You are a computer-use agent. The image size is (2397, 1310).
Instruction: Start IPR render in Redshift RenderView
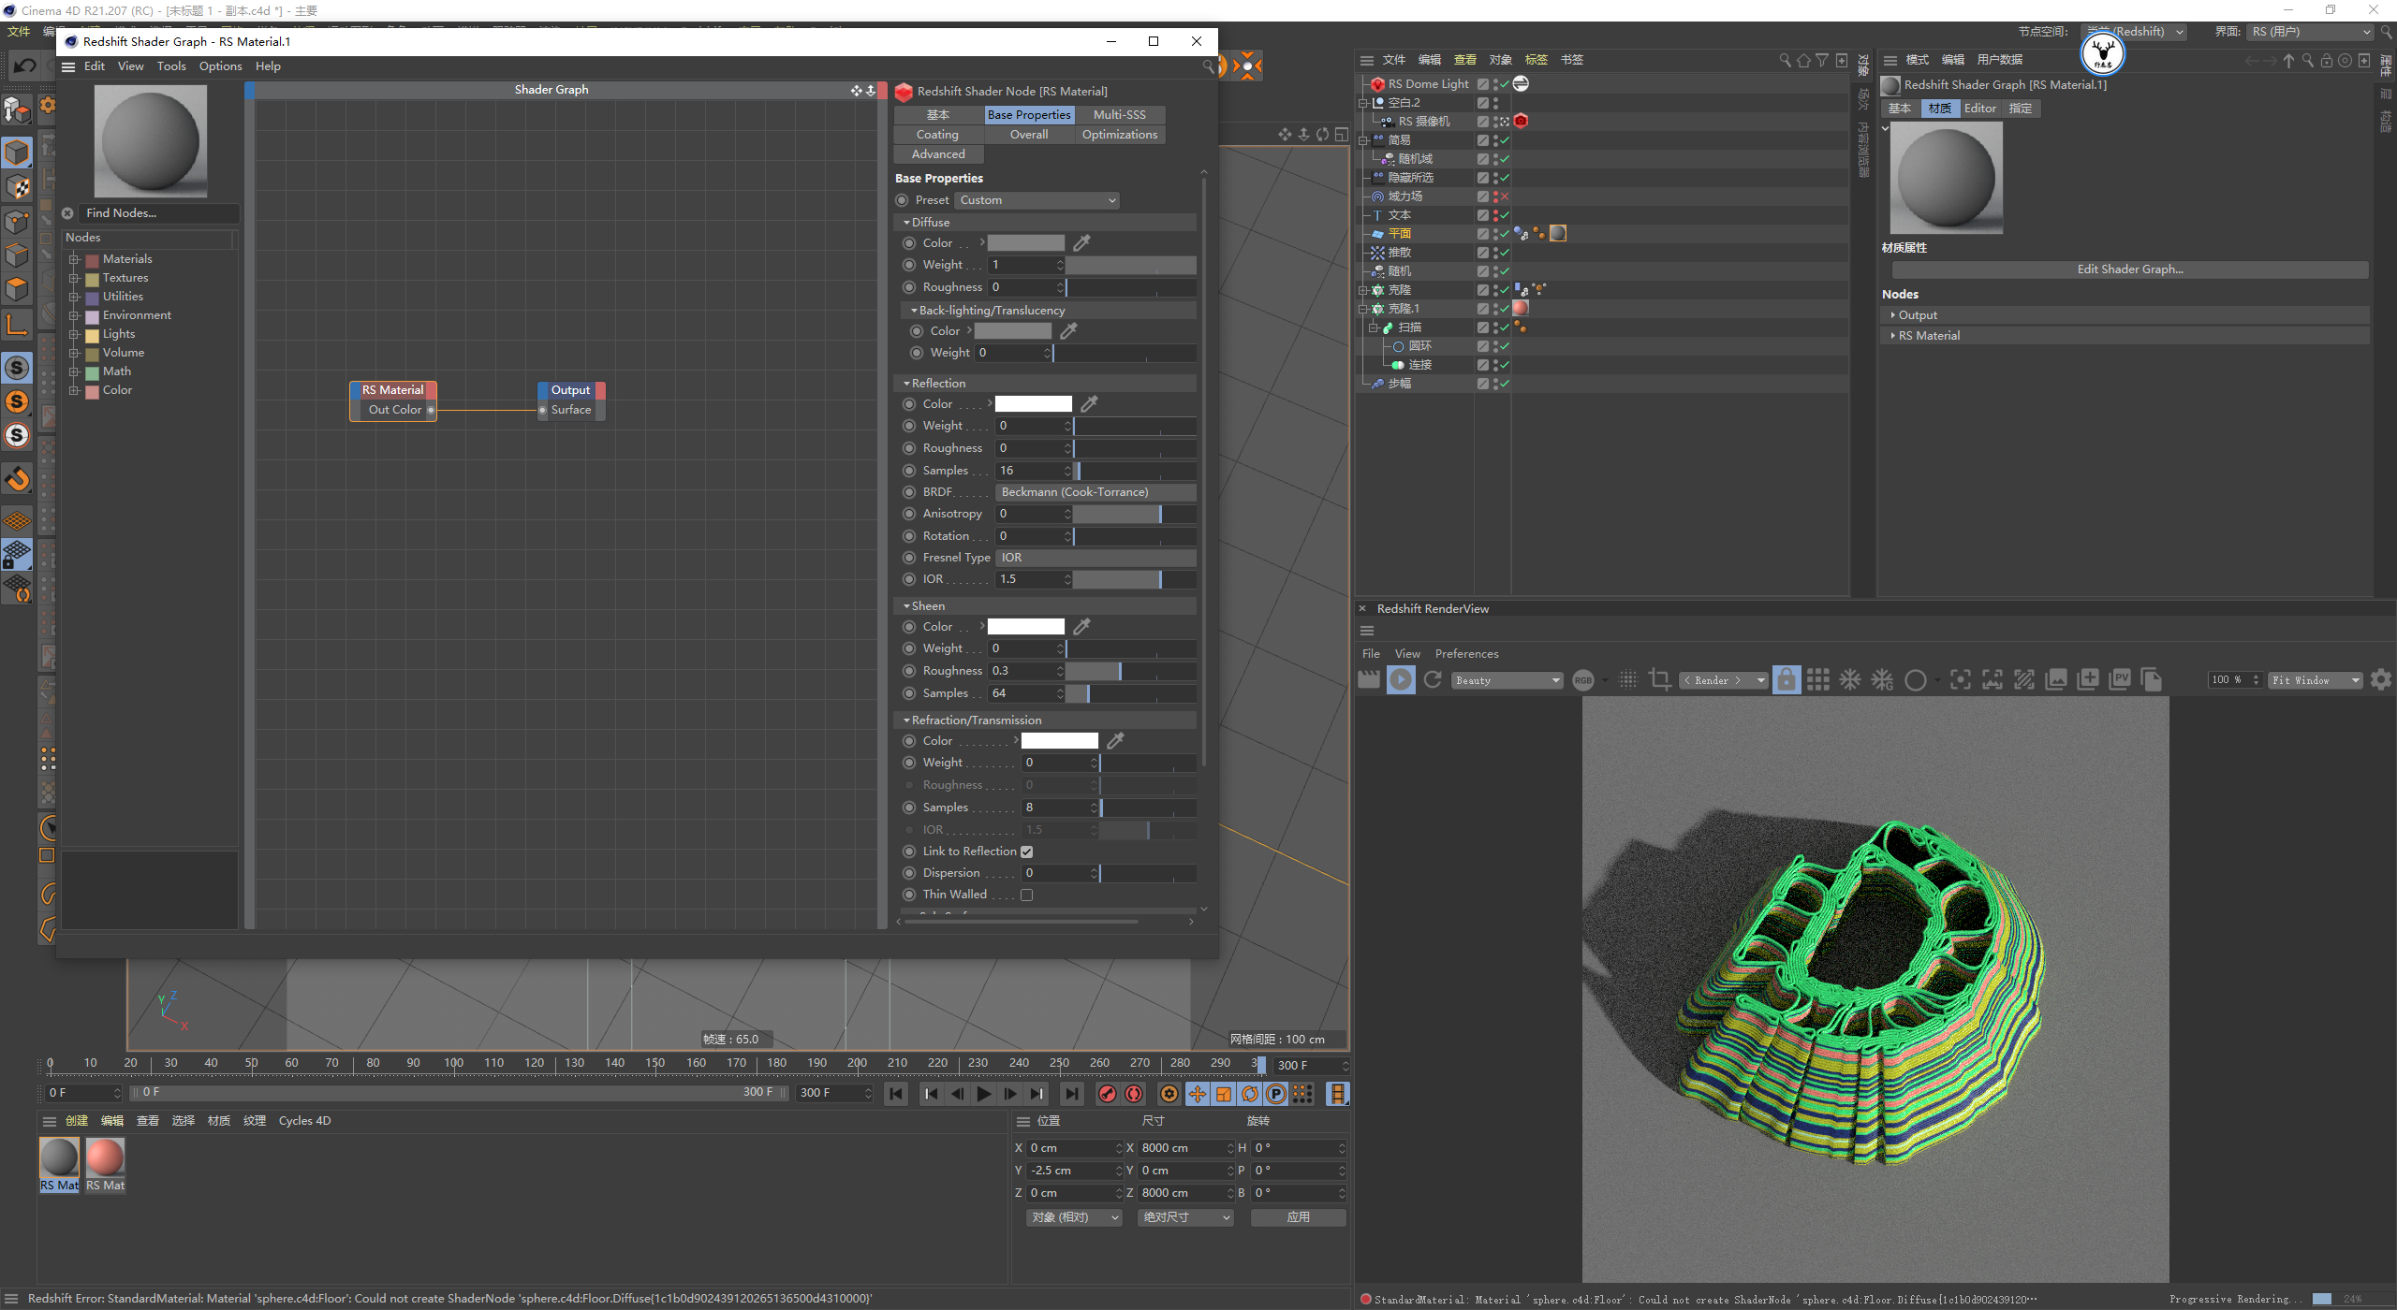coord(1401,680)
